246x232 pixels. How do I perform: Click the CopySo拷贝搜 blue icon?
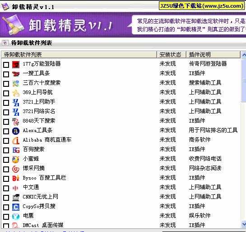tap(16, 207)
